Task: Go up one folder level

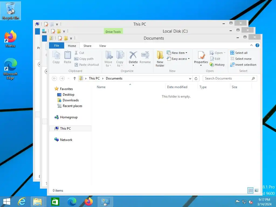Action: point(75,78)
